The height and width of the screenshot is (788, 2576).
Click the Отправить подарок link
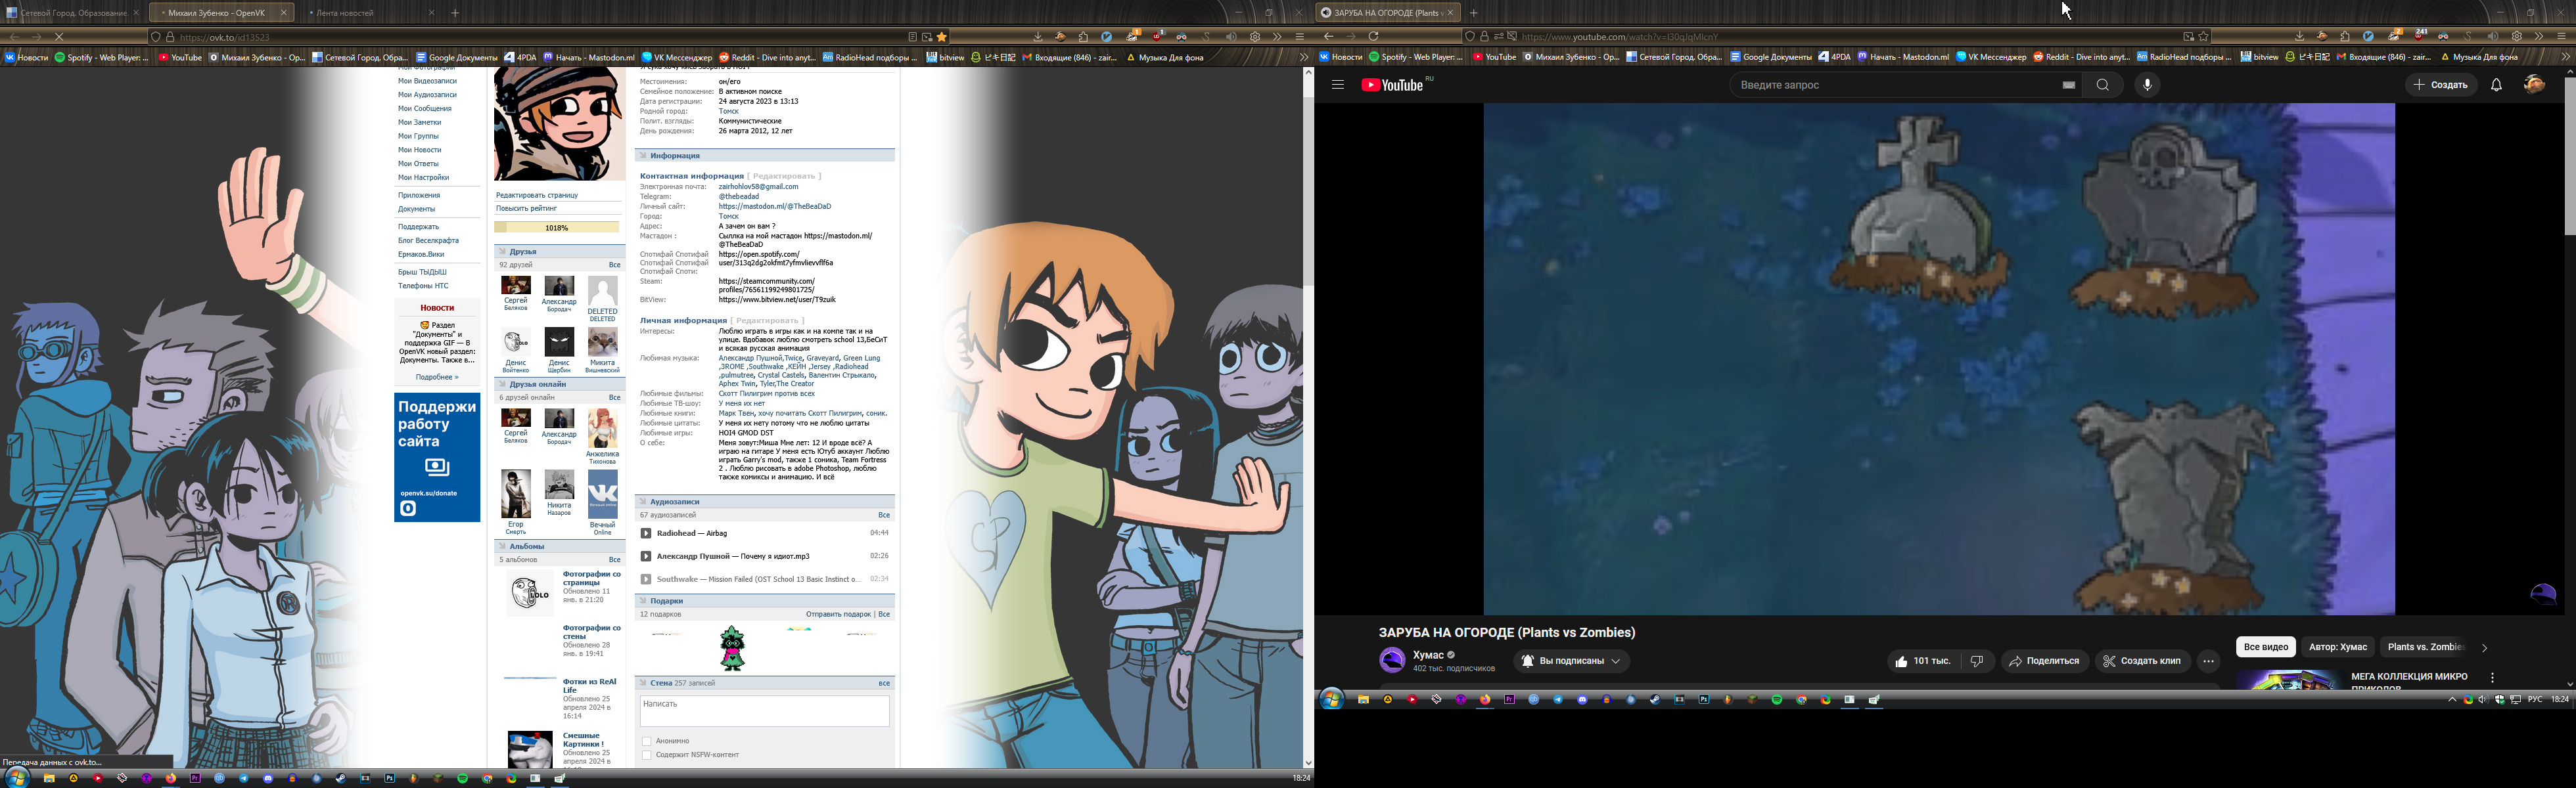838,614
